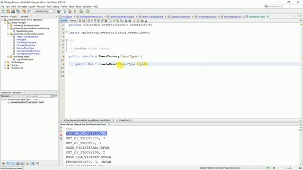Open the File menu
Screen dimensions: 303x170
tap(2, 7)
